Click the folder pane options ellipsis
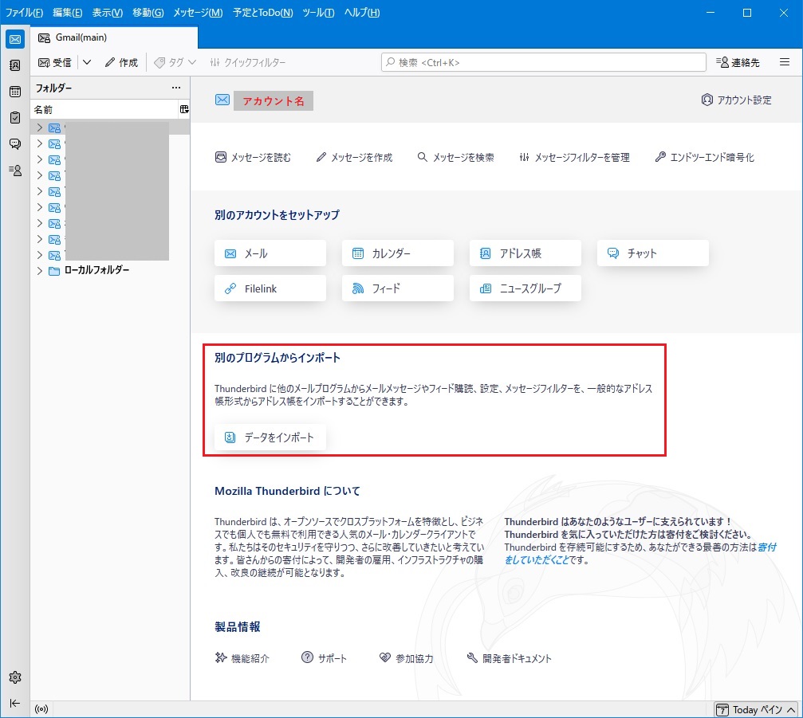 (x=176, y=88)
